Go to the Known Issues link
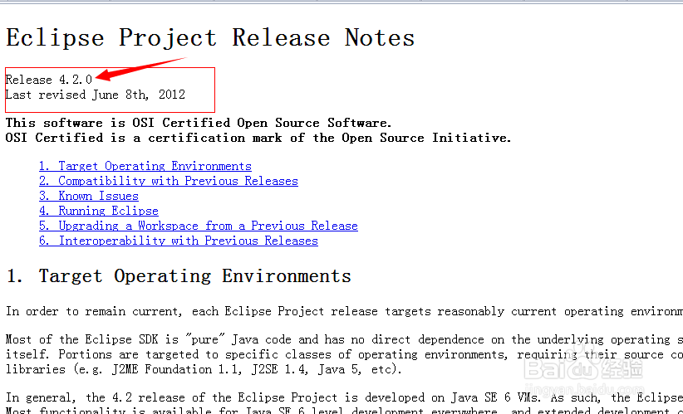683x414 pixels. point(88,196)
